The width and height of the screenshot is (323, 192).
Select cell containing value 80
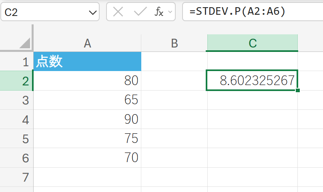click(x=87, y=81)
